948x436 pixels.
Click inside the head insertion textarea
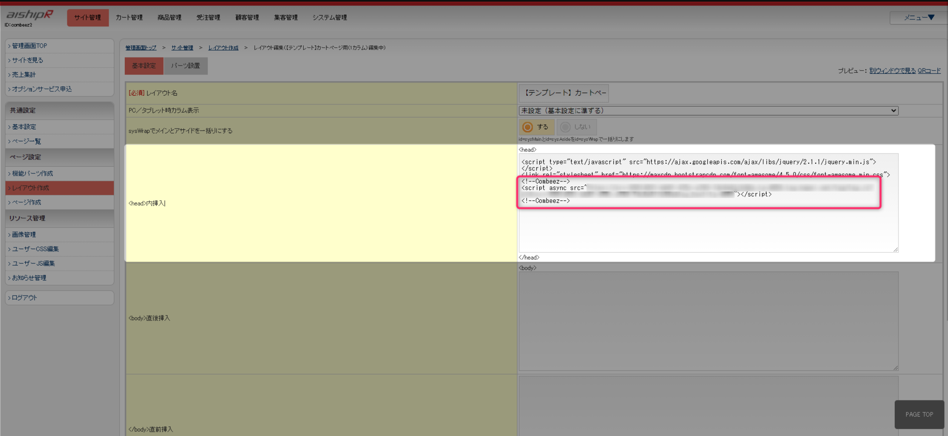pyautogui.click(x=709, y=203)
